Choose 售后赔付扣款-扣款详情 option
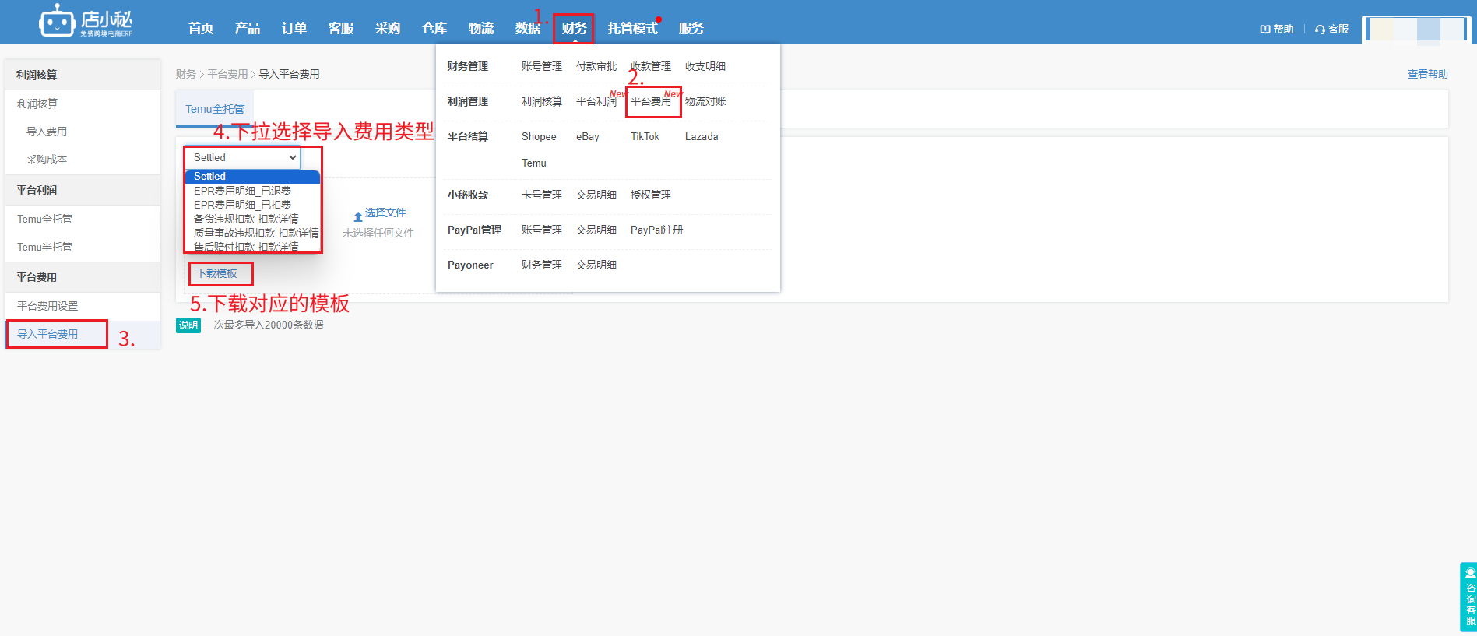Image resolution: width=1477 pixels, height=636 pixels. [x=252, y=247]
